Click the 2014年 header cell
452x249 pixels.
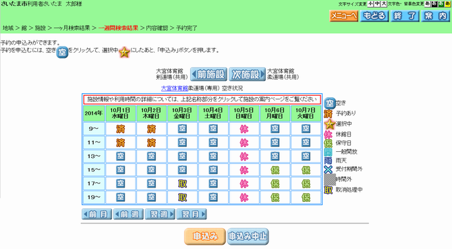coord(94,113)
